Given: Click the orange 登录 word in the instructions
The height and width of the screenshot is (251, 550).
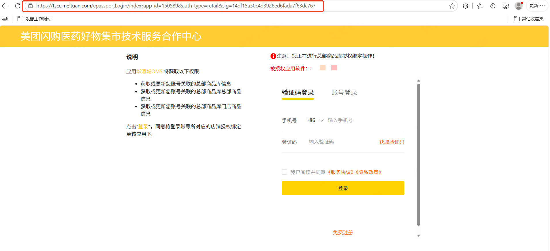Looking at the screenshot, I should [143, 127].
